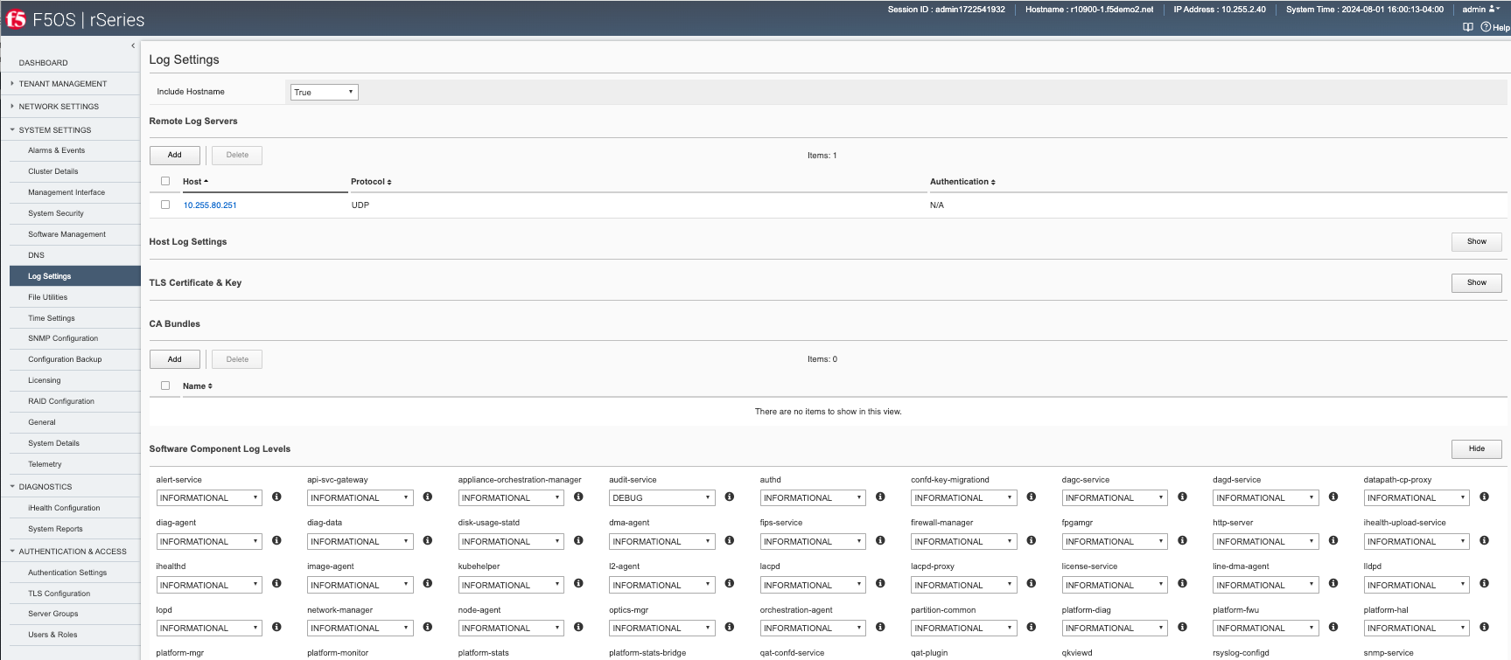Viewport: 1511px width, 660px height.
Task: Open firewall-manager log level dropdown
Action: 963,542
